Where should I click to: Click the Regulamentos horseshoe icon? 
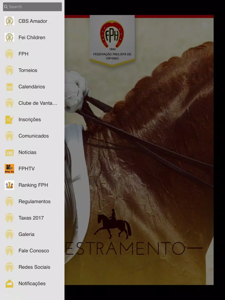pos(10,201)
